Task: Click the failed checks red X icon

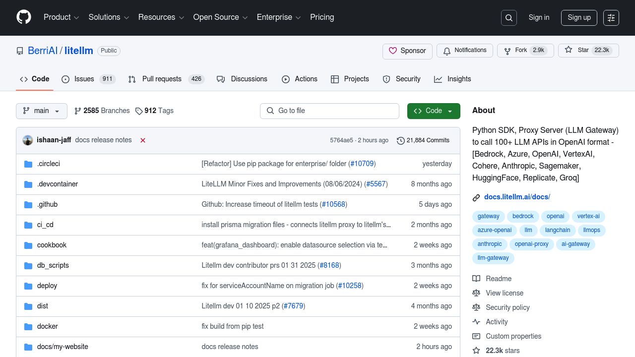Action: point(143,140)
